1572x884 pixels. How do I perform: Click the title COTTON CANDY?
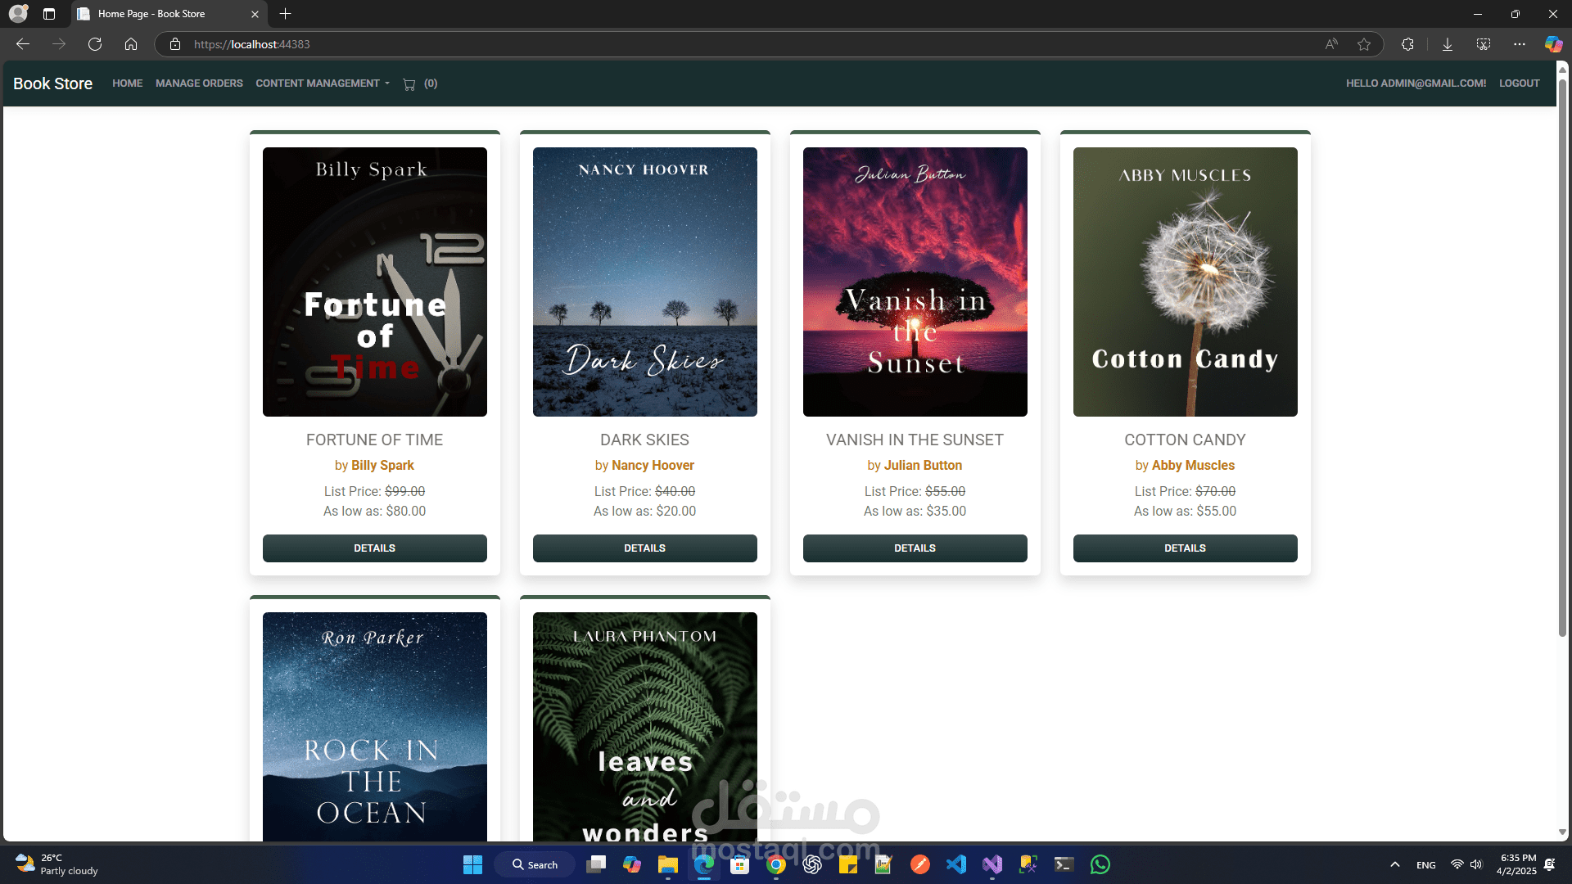[1186, 440]
